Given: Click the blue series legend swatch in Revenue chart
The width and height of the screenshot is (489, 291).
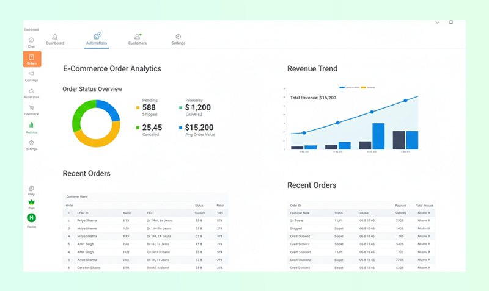Looking at the screenshot, I should [342, 87].
